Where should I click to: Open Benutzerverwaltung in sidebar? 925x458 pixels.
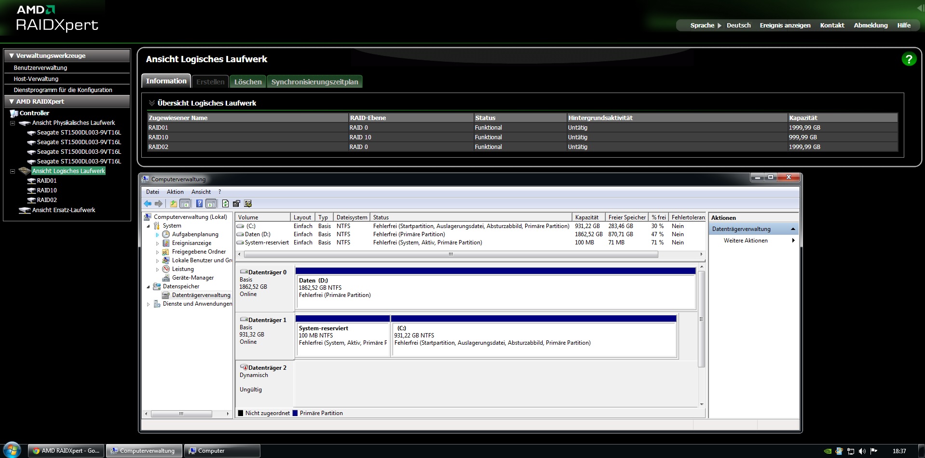click(41, 68)
